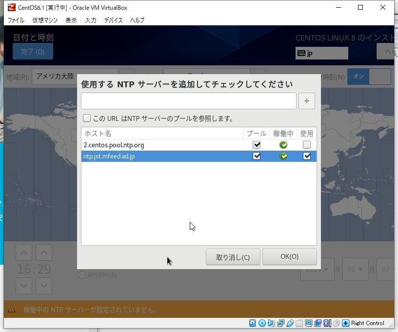Open the year dropdown

click(318, 269)
